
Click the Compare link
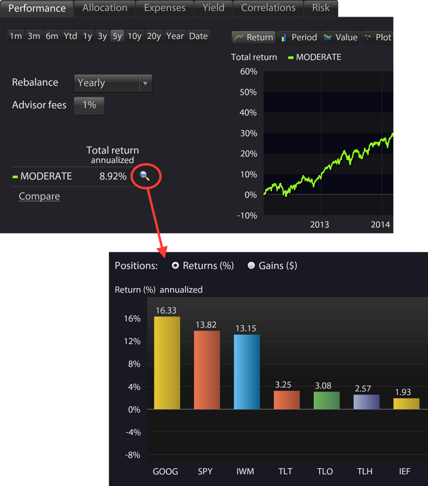pos(39,196)
